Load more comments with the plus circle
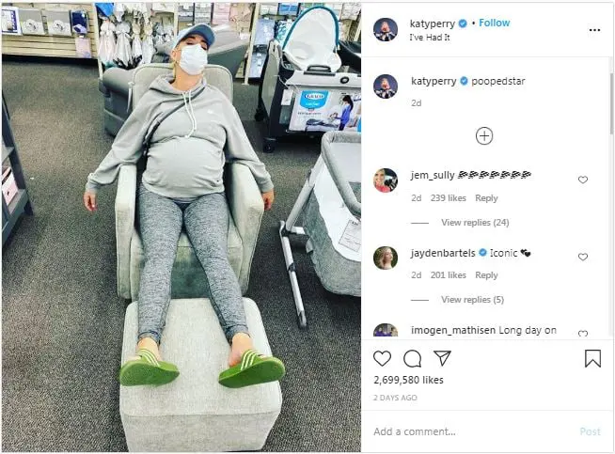Viewport: 615px width, 454px height. pos(484,136)
